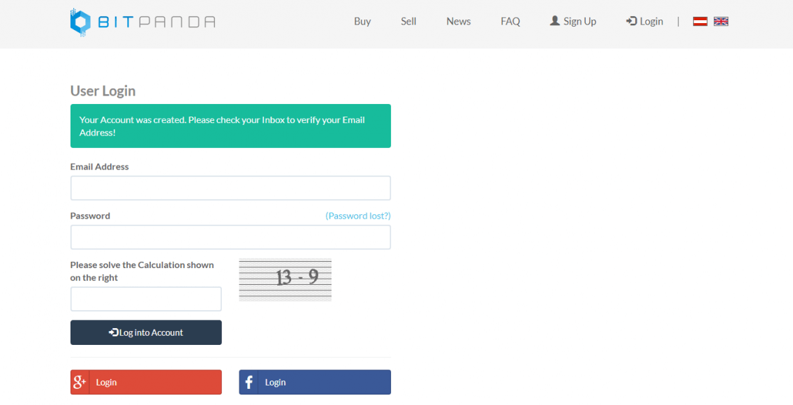Image resolution: width=793 pixels, height=405 pixels.
Task: Open the Buy page
Action: click(x=362, y=21)
